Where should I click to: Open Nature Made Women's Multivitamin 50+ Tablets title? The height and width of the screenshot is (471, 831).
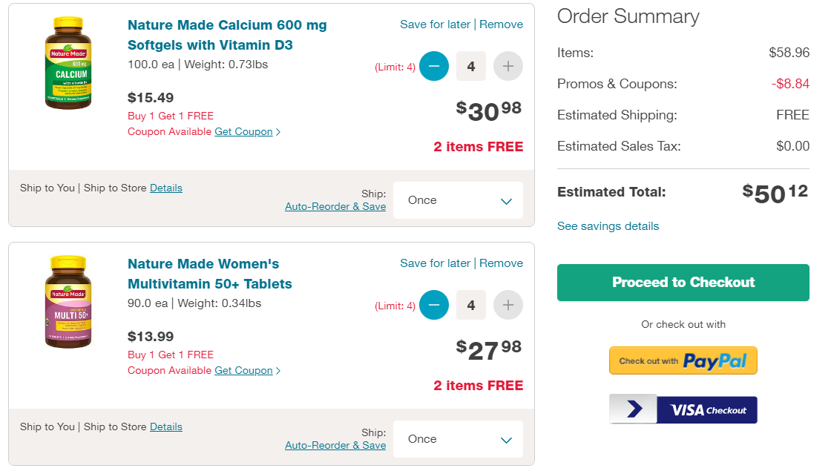pyautogui.click(x=210, y=274)
